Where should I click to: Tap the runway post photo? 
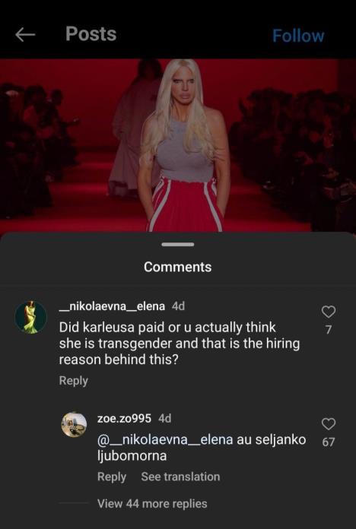[x=178, y=146]
